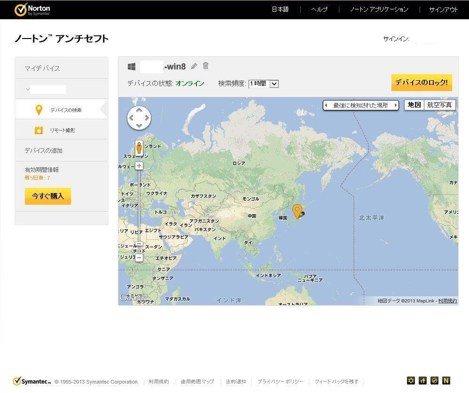The width and height of the screenshot is (469, 393).
Task: Open the 適用範囲マップ footer link
Action: pos(197,382)
